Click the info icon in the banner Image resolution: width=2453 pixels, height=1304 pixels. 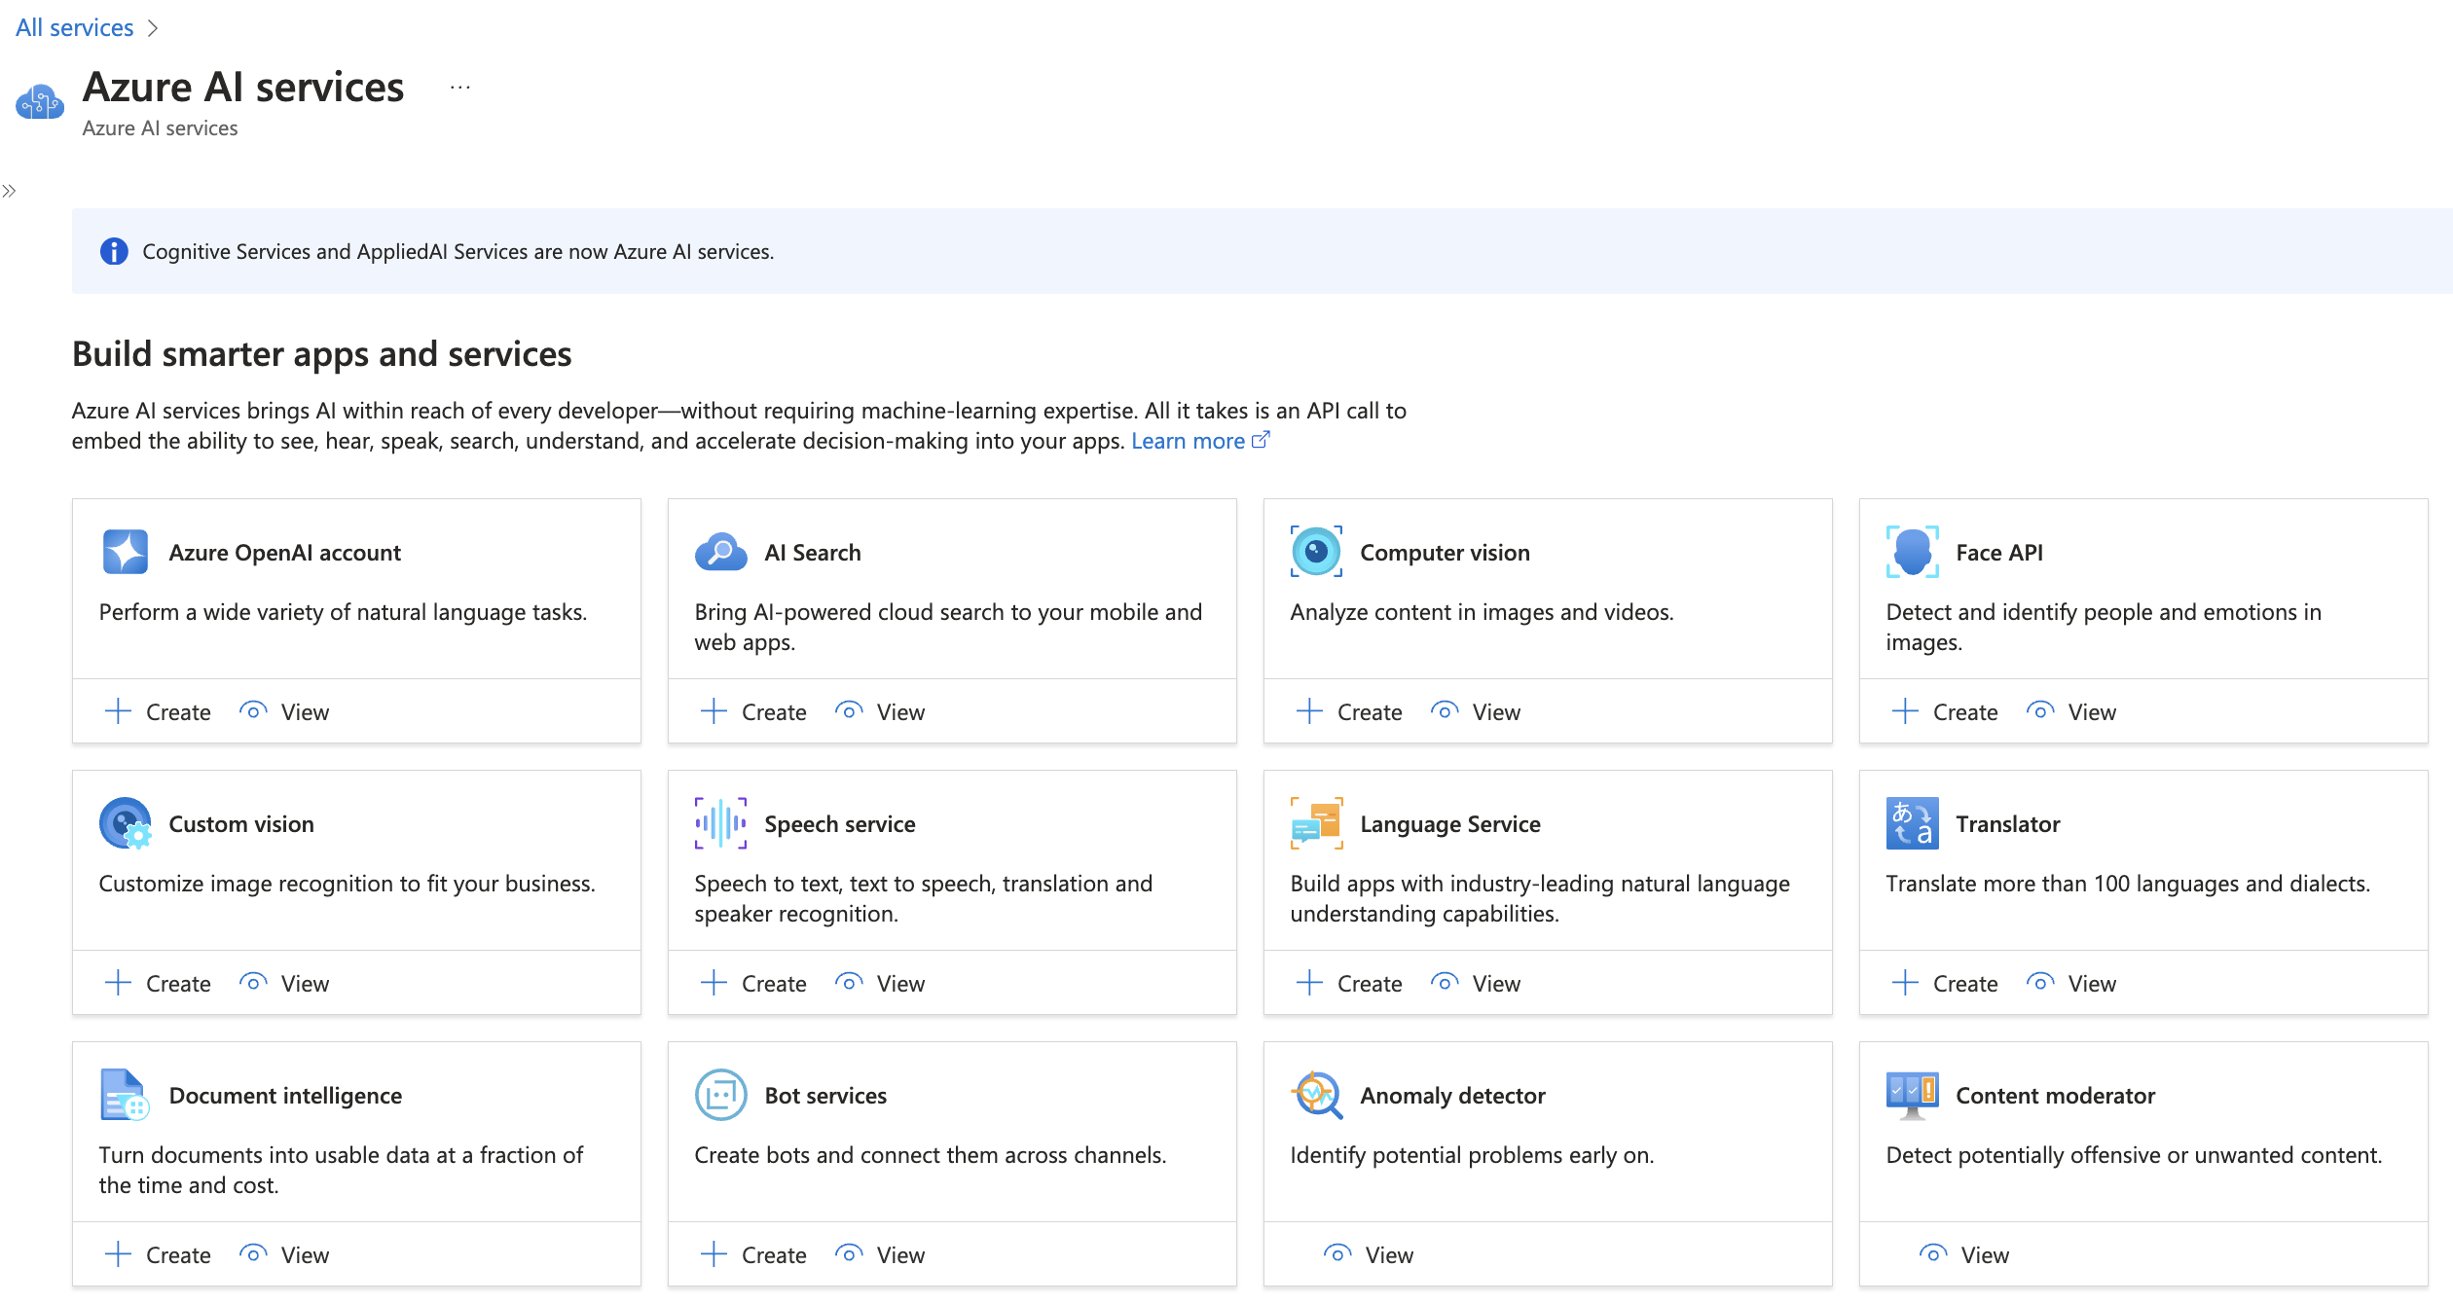[x=114, y=251]
